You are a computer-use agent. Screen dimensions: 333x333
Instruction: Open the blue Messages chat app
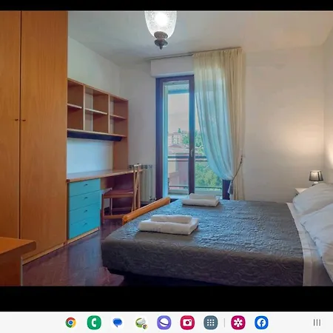click(x=118, y=323)
